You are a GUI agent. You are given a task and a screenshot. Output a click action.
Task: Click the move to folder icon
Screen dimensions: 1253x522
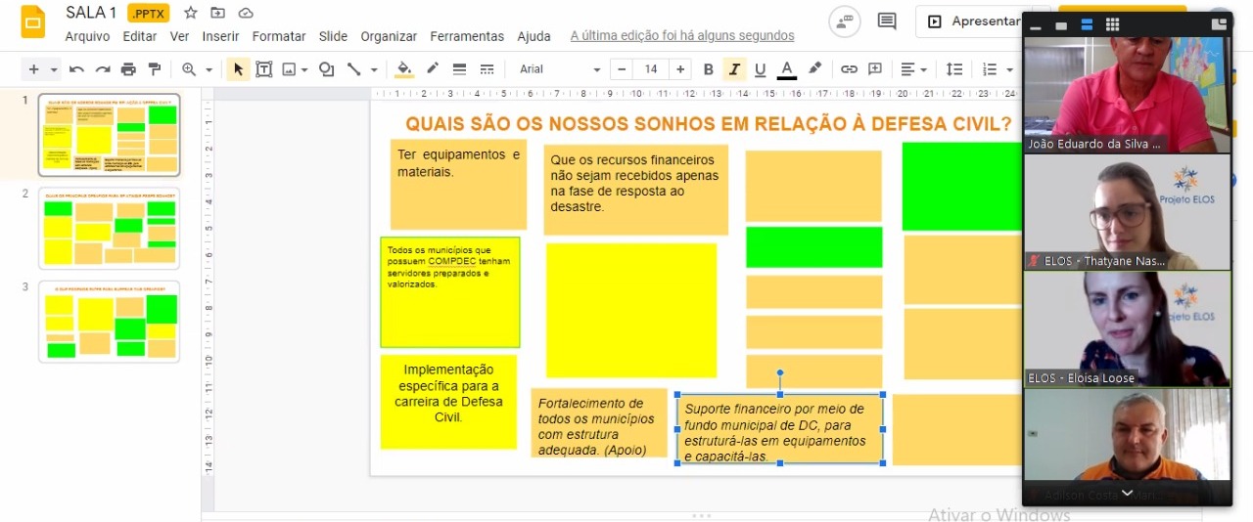[217, 13]
